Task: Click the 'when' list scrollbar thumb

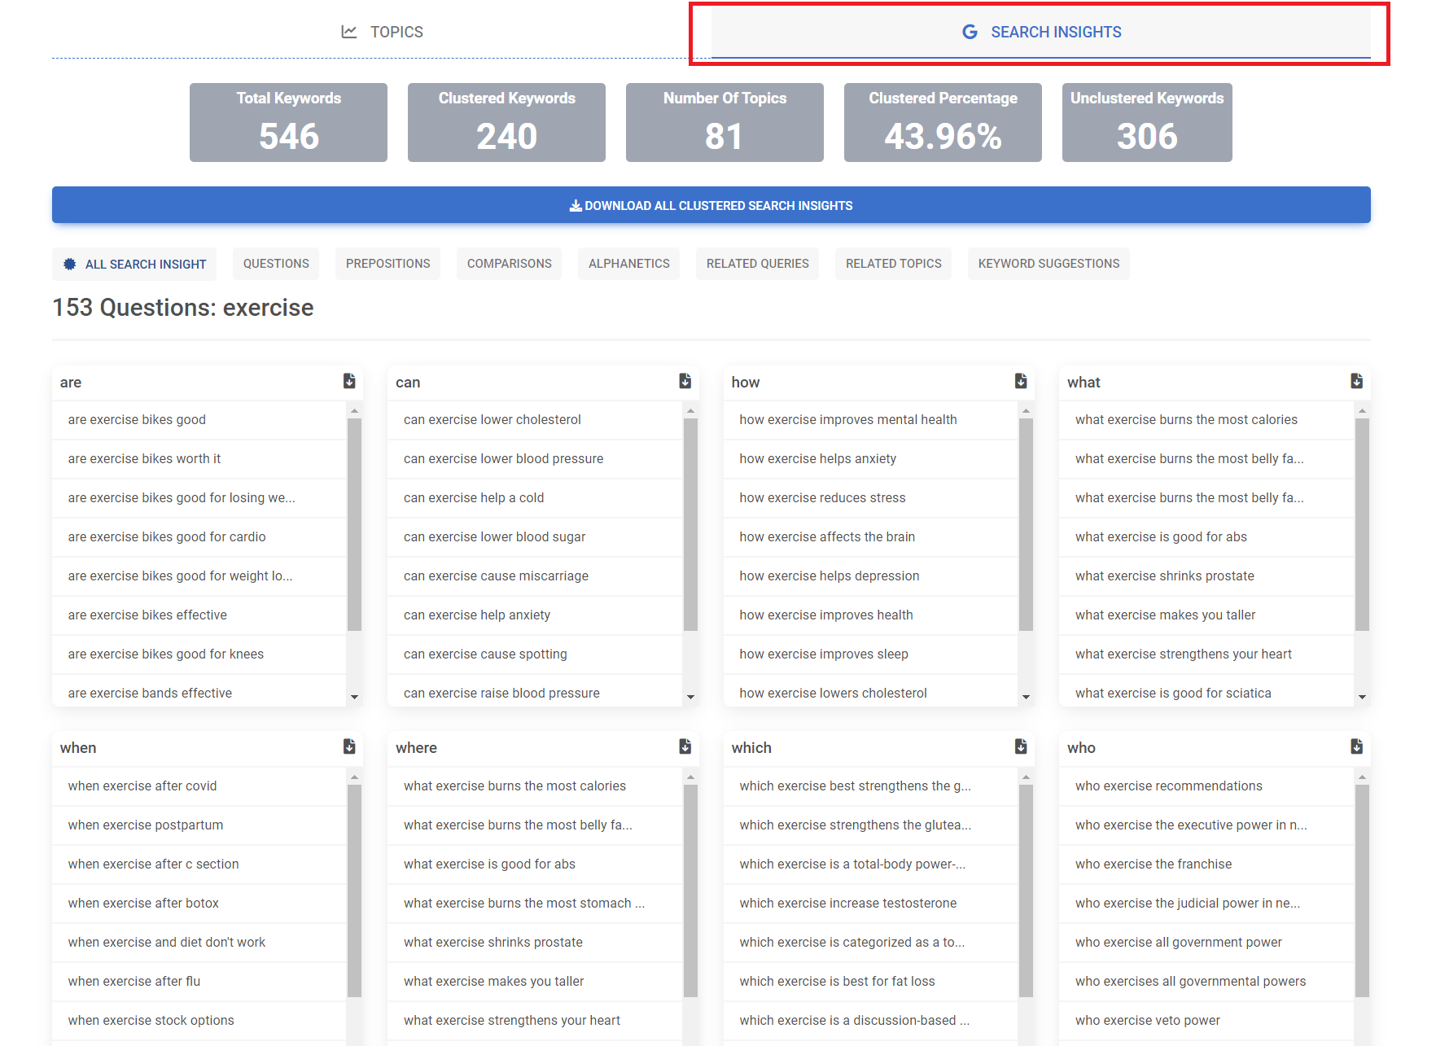Action: (x=354, y=891)
